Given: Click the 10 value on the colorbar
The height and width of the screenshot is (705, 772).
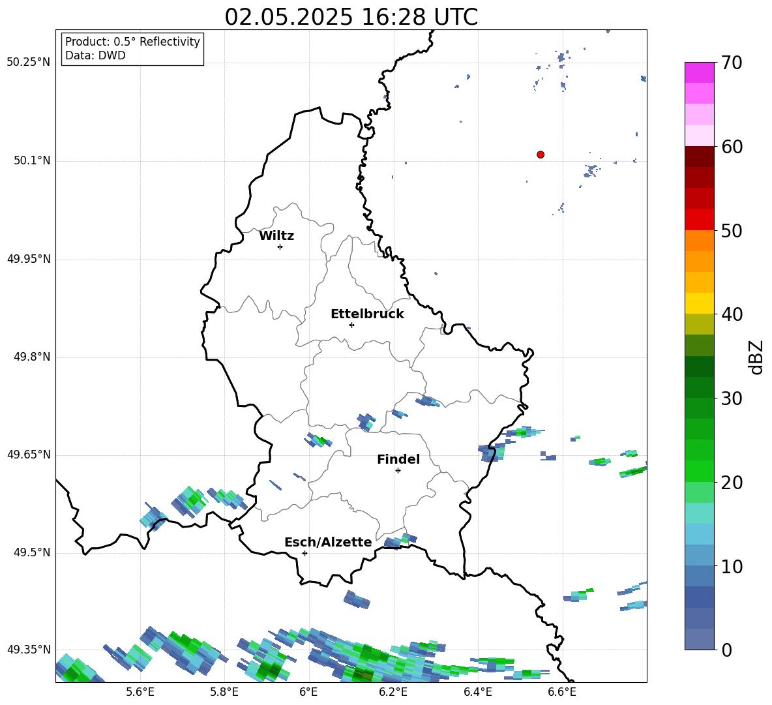Looking at the screenshot, I should pos(732,566).
